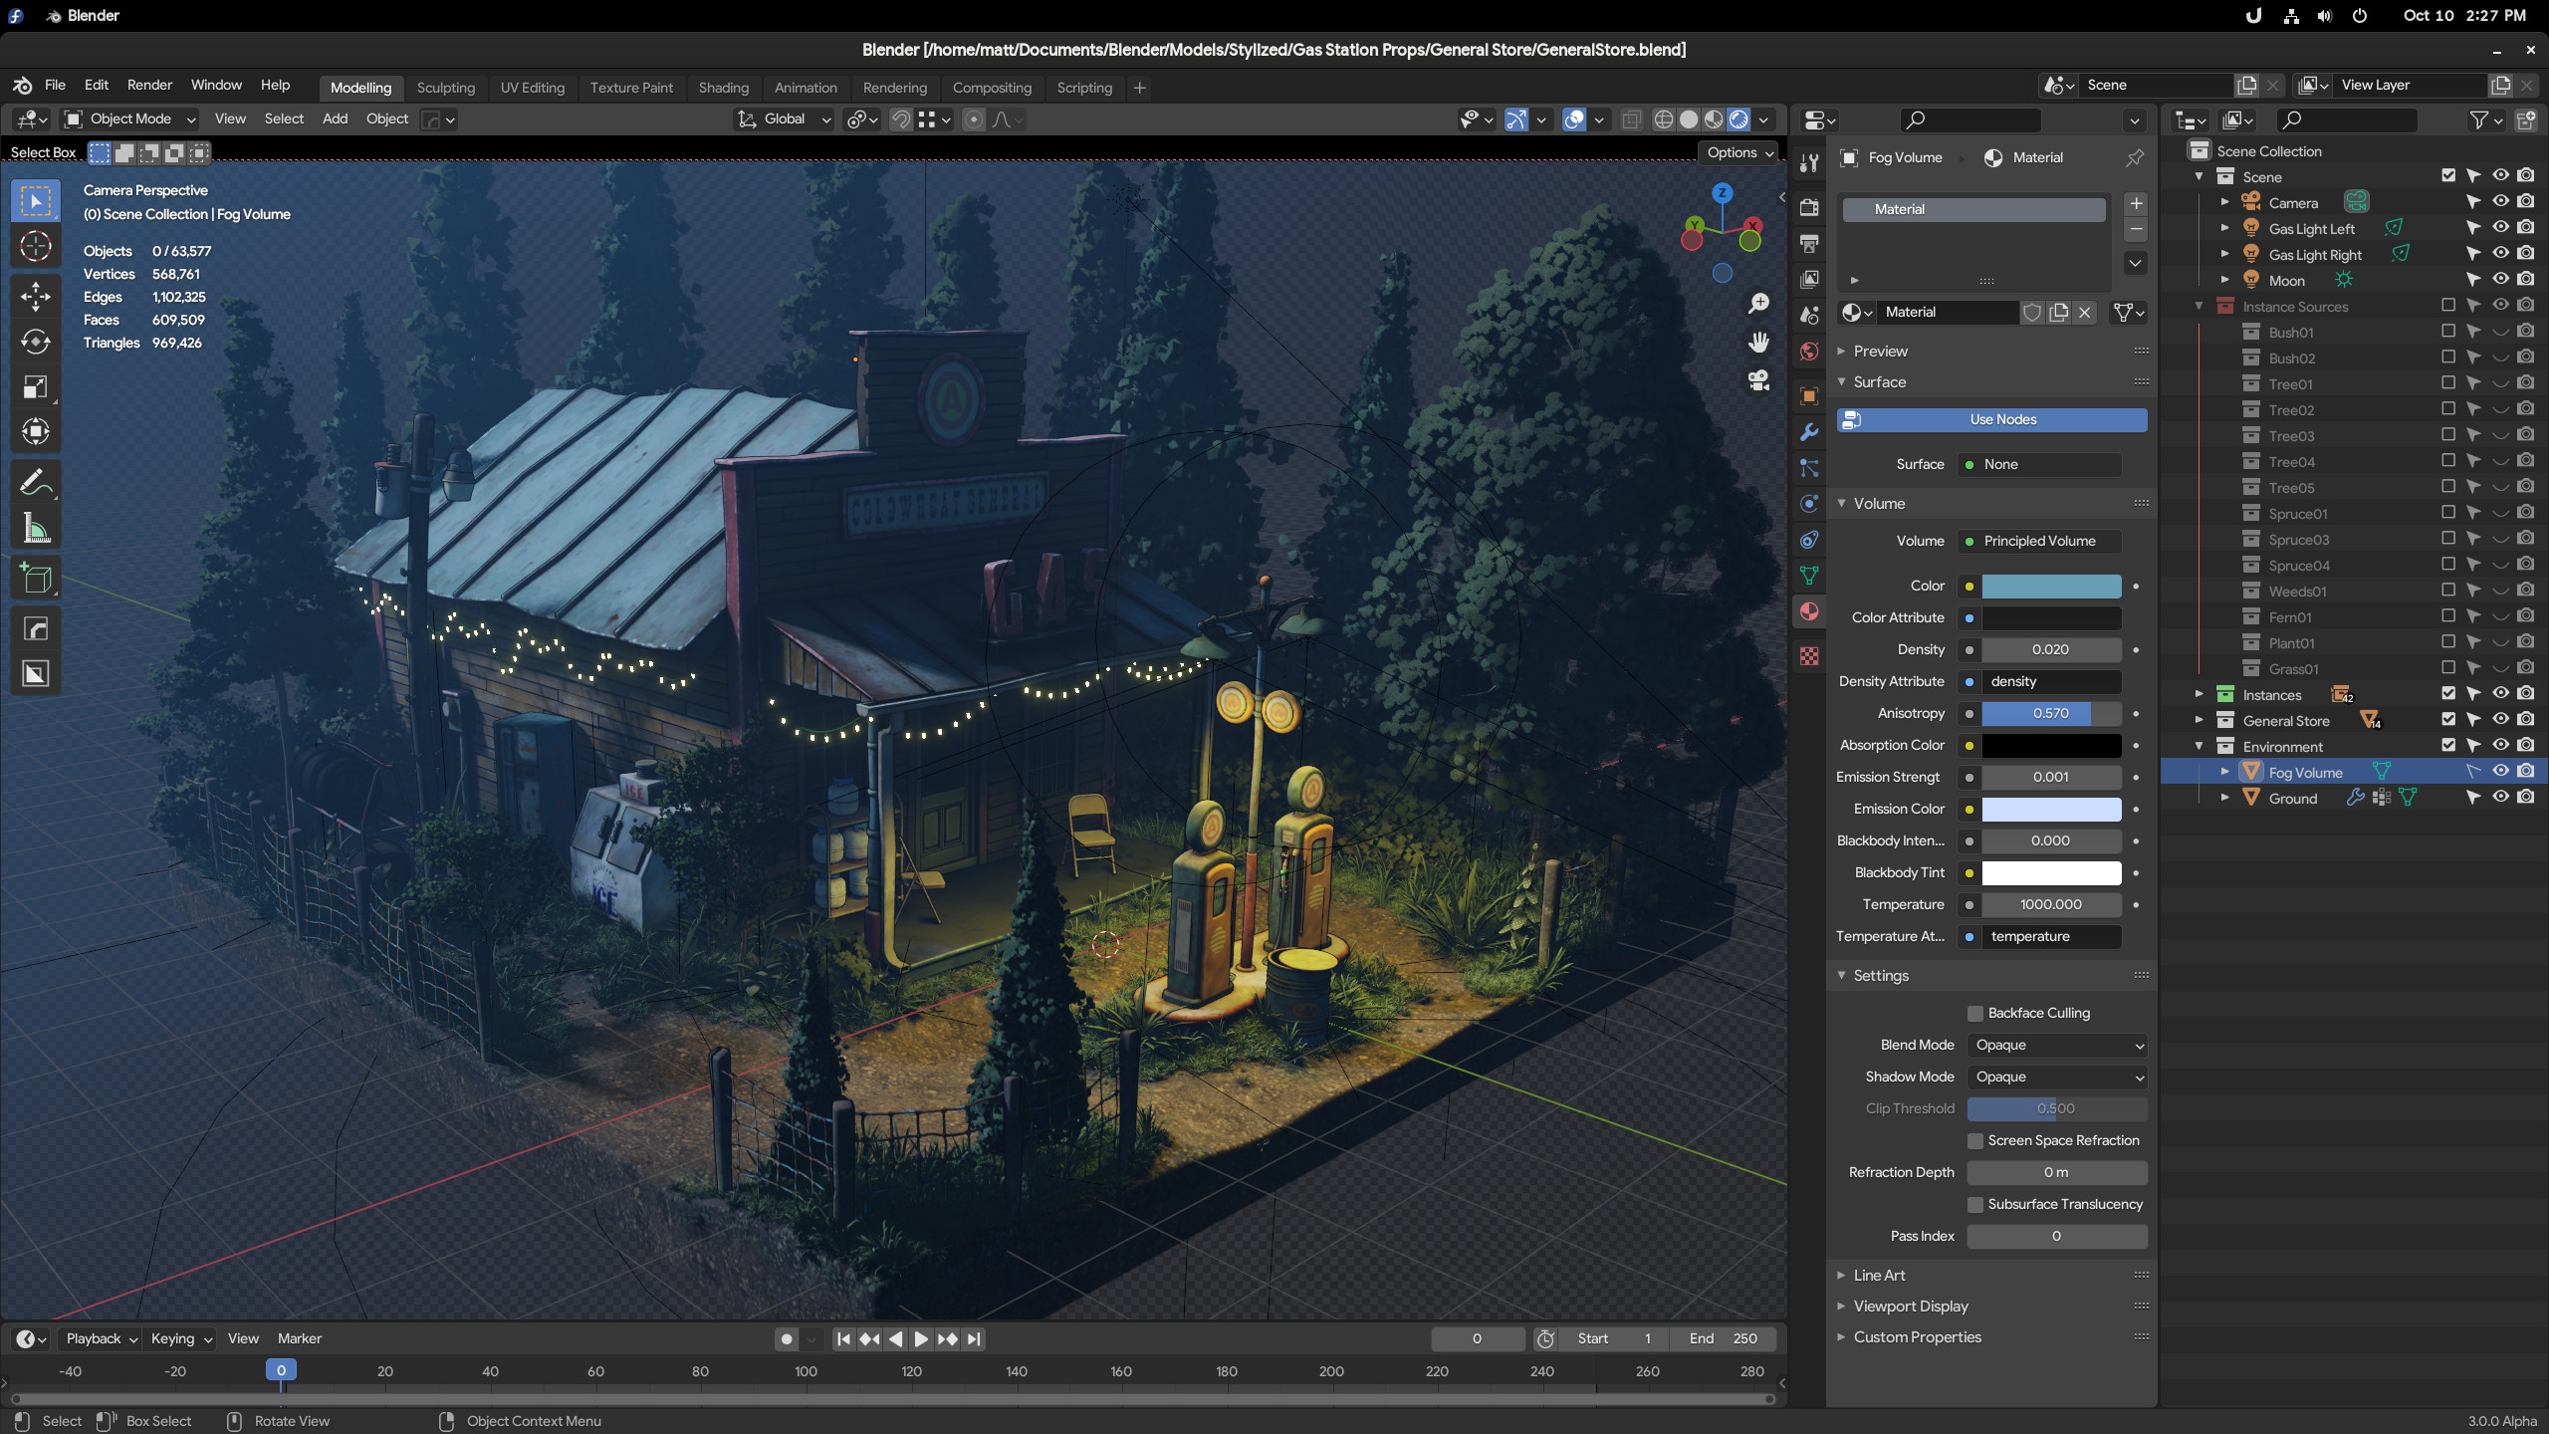Select the Cursor tool in the toolbar

pyautogui.click(x=36, y=246)
